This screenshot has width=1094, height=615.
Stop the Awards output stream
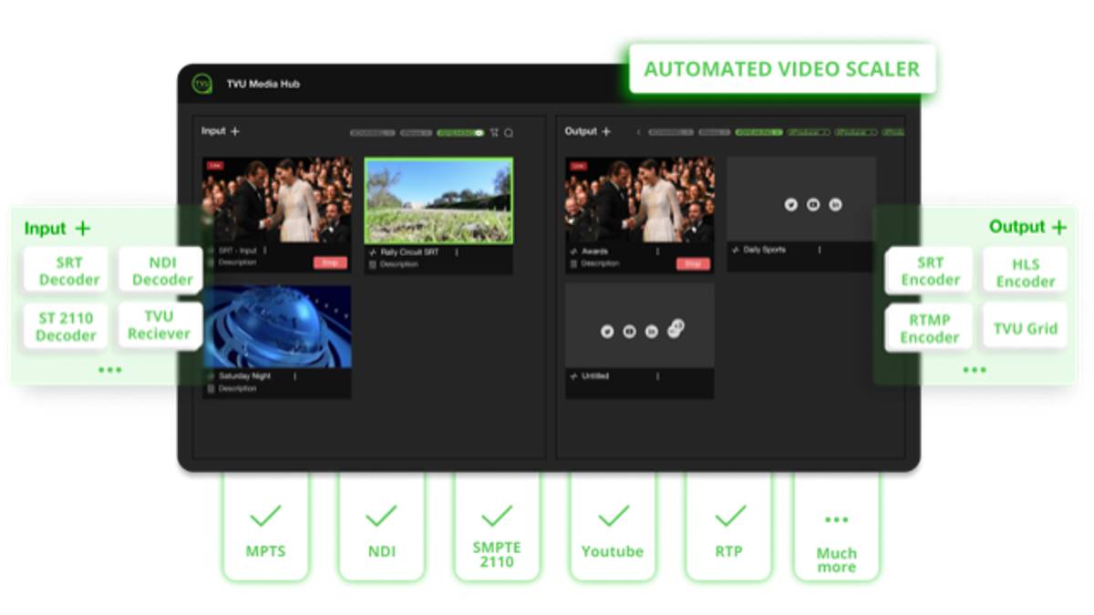693,264
